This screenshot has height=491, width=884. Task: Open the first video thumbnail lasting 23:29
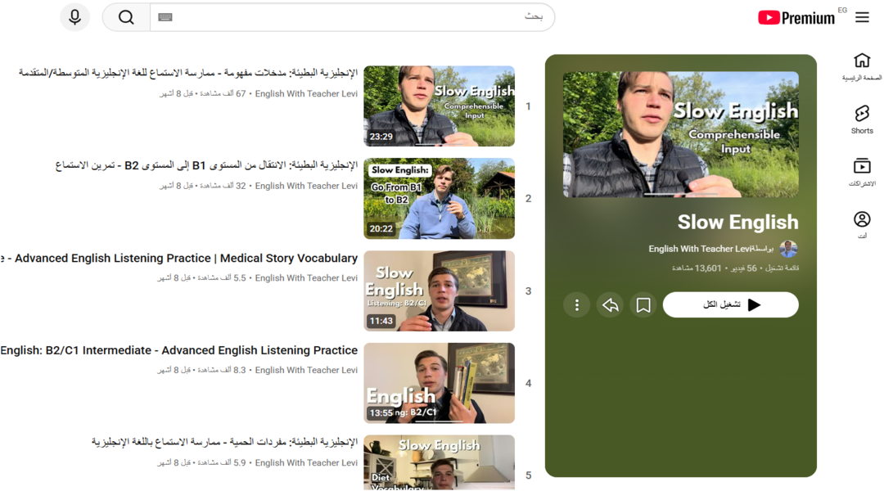tap(439, 106)
